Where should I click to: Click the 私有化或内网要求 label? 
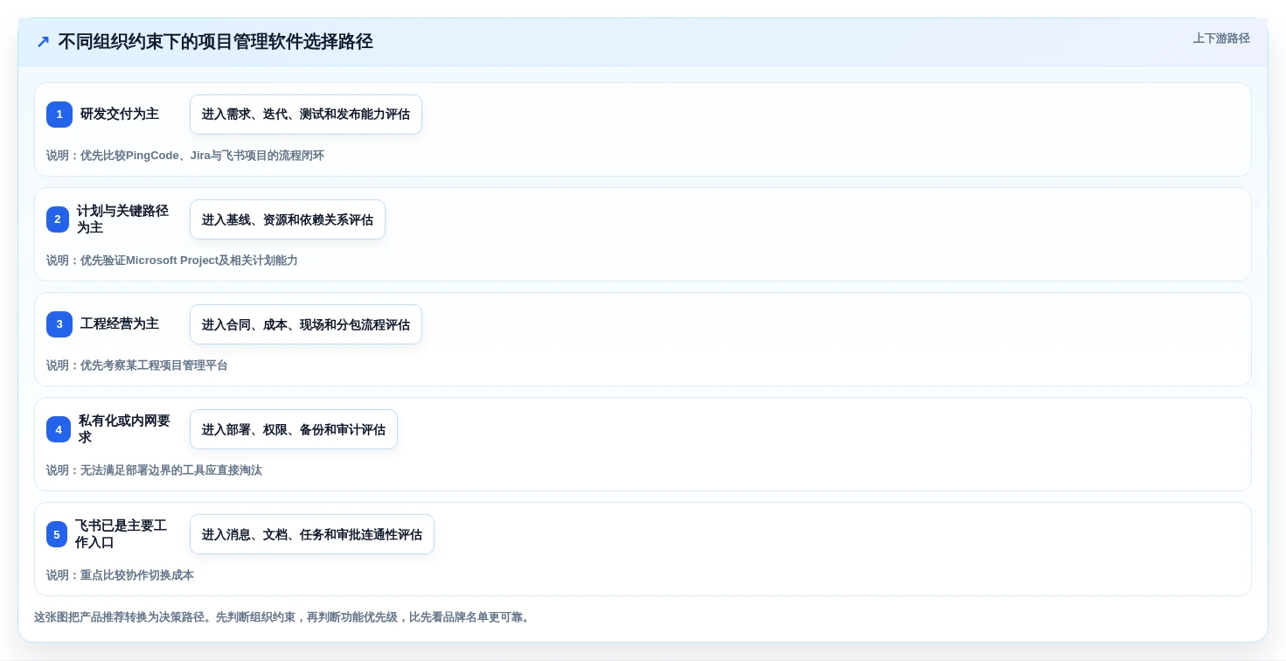[x=124, y=429]
